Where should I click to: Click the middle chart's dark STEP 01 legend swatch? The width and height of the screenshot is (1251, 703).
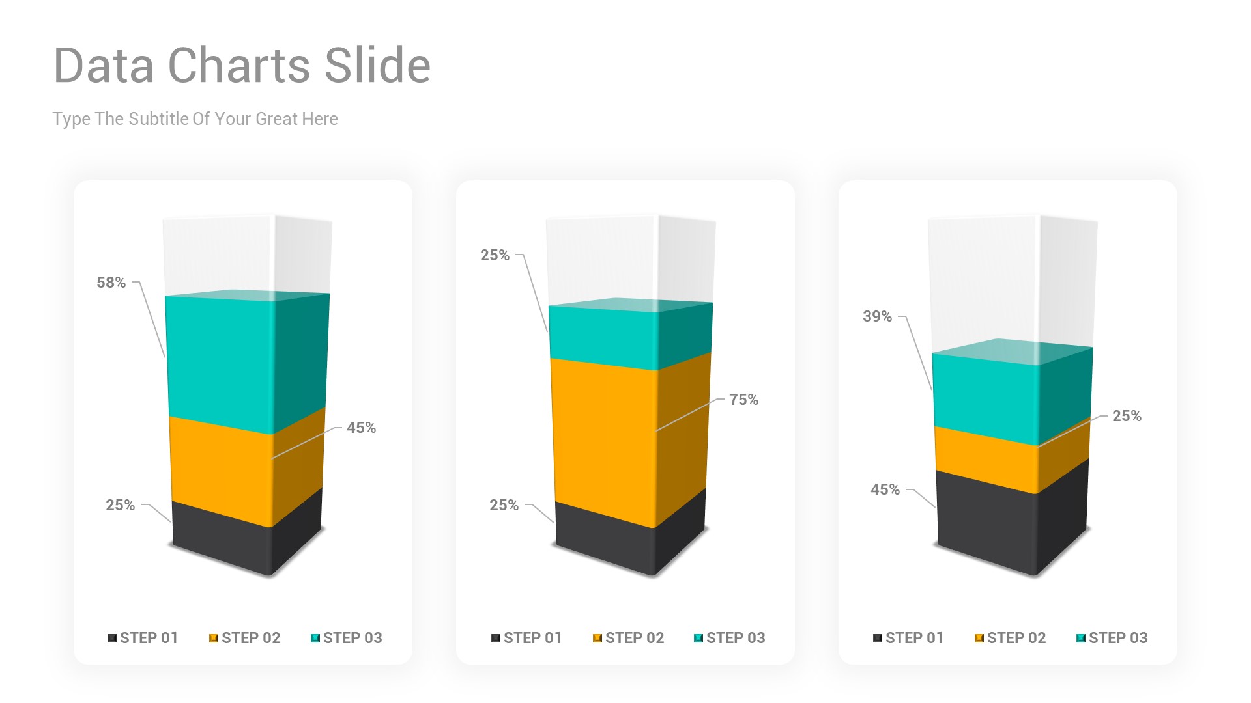point(496,638)
